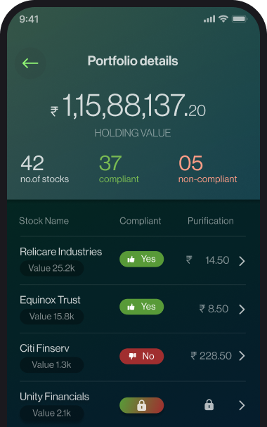Viewport: 267px width, 427px height.
Task: Click the purification lock icon for Unity Financials
Action: [x=209, y=405]
